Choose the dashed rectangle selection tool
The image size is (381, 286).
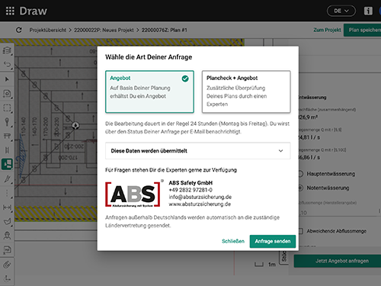(x=7, y=108)
